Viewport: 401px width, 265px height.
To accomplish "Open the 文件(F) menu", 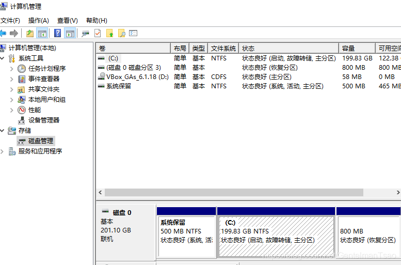I will pyautogui.click(x=10, y=21).
